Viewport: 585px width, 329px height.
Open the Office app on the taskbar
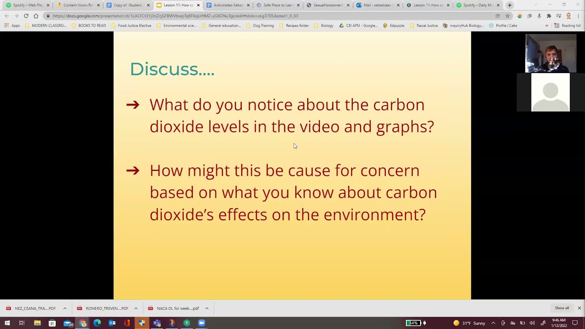click(x=127, y=323)
